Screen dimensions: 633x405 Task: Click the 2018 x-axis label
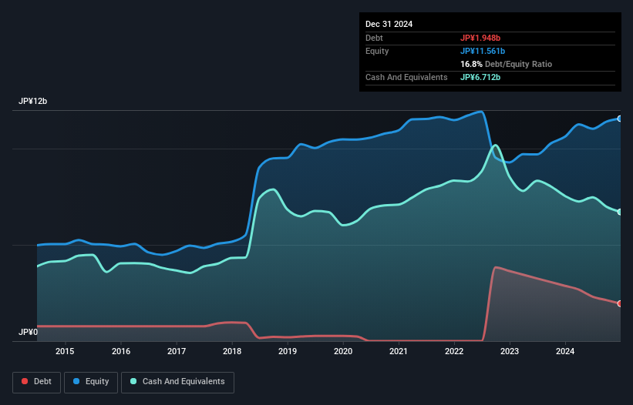pos(232,351)
